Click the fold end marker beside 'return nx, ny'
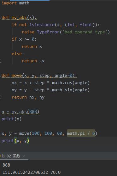Image resolution: width=117 pixels, height=176 pixels. (x=1, y=97)
